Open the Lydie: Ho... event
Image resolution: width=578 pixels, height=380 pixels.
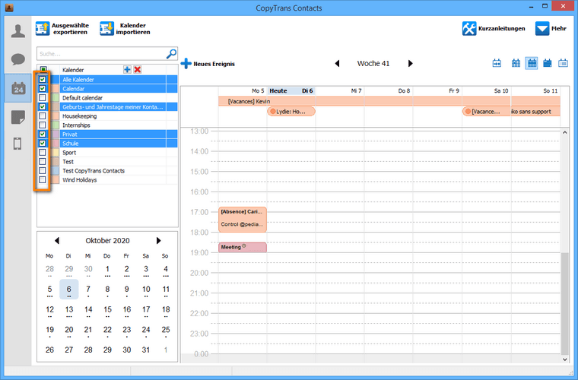tap(291, 111)
